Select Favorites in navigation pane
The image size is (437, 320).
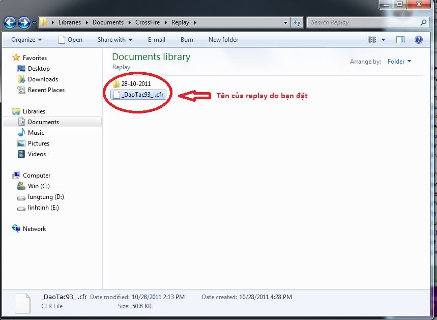tap(35, 57)
